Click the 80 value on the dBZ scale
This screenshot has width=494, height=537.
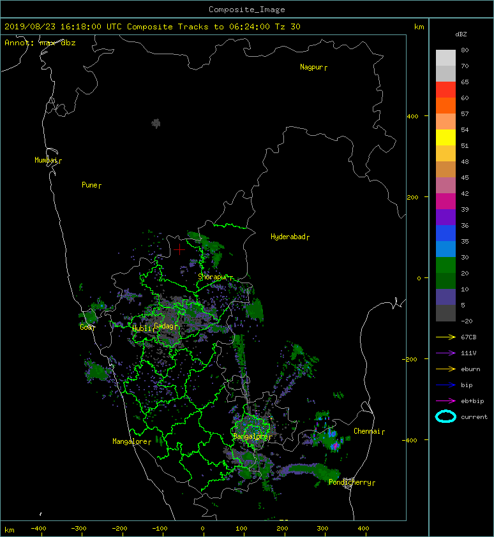tap(465, 50)
